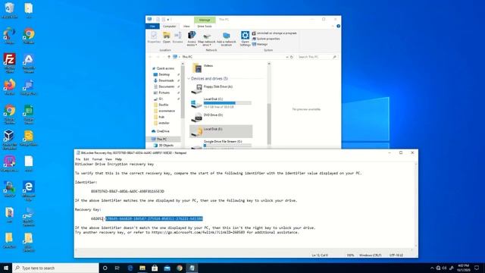This screenshot has width=485, height=273.
Task: Open the Notepad Help menu
Action: click(x=118, y=159)
